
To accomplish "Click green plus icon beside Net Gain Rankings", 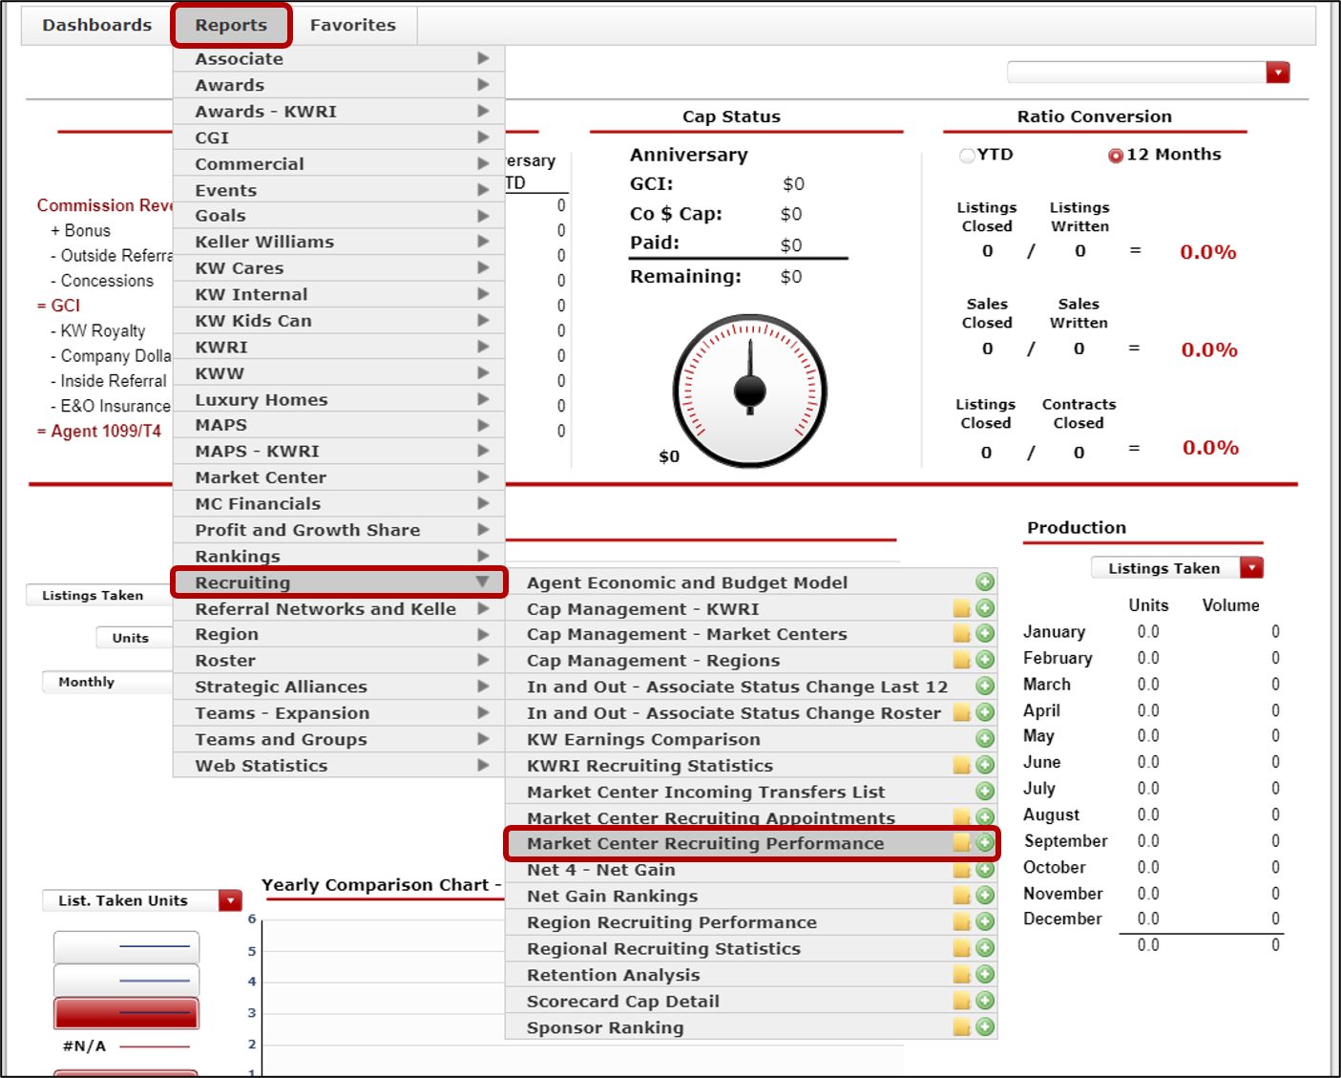I will coord(985,896).
